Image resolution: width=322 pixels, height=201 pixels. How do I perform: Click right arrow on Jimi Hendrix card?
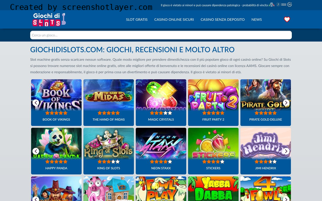click(286, 151)
